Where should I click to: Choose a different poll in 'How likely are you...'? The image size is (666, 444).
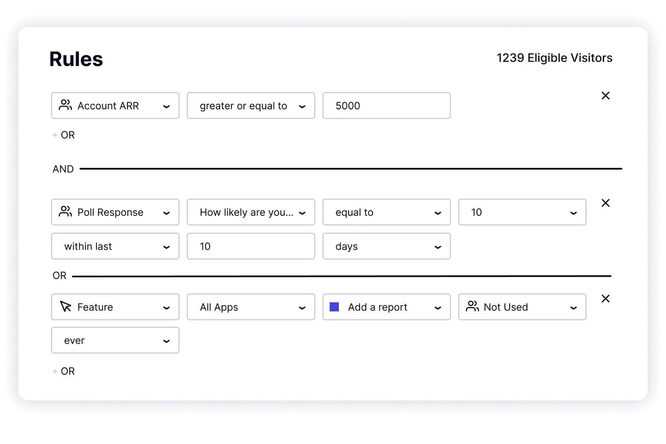pyautogui.click(x=251, y=212)
